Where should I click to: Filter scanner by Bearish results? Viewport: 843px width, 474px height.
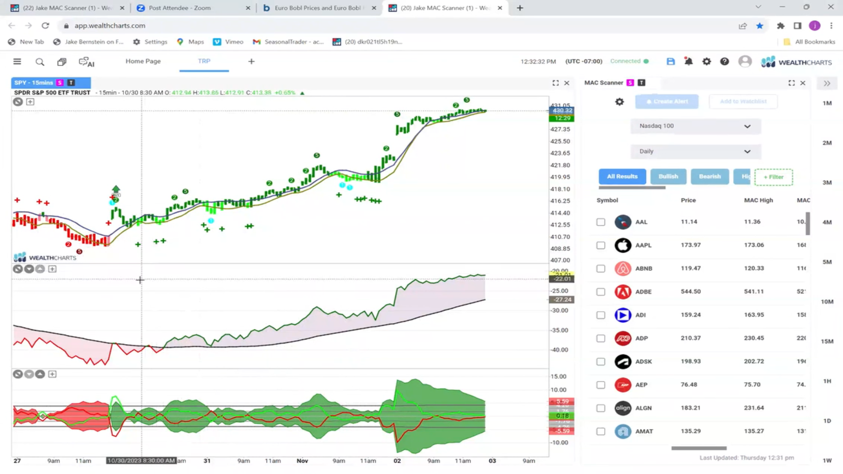710,176
